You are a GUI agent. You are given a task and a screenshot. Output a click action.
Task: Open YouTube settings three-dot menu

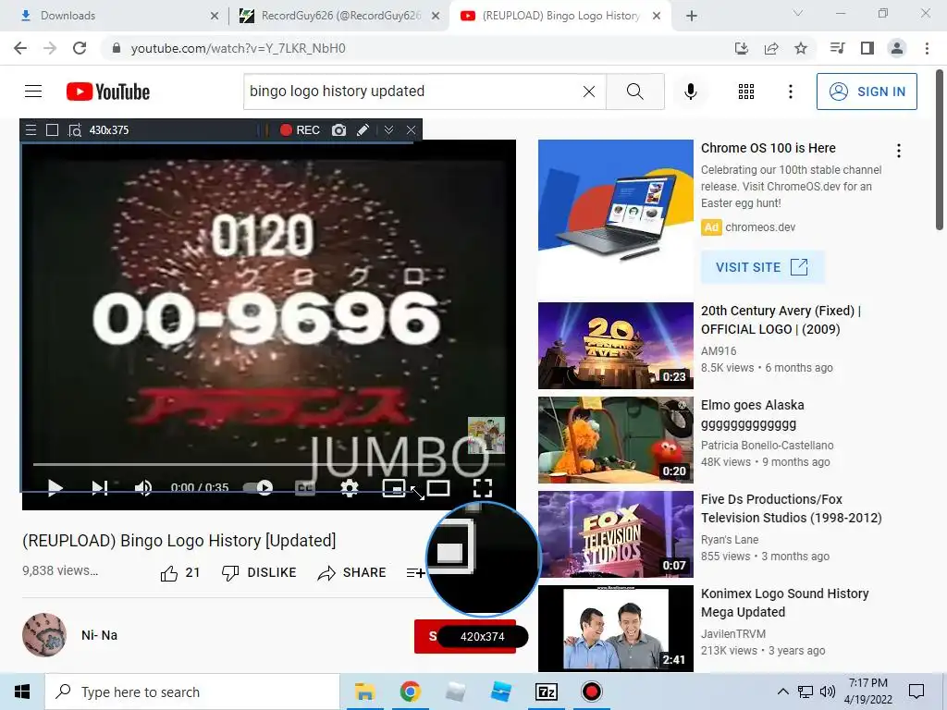click(x=790, y=92)
